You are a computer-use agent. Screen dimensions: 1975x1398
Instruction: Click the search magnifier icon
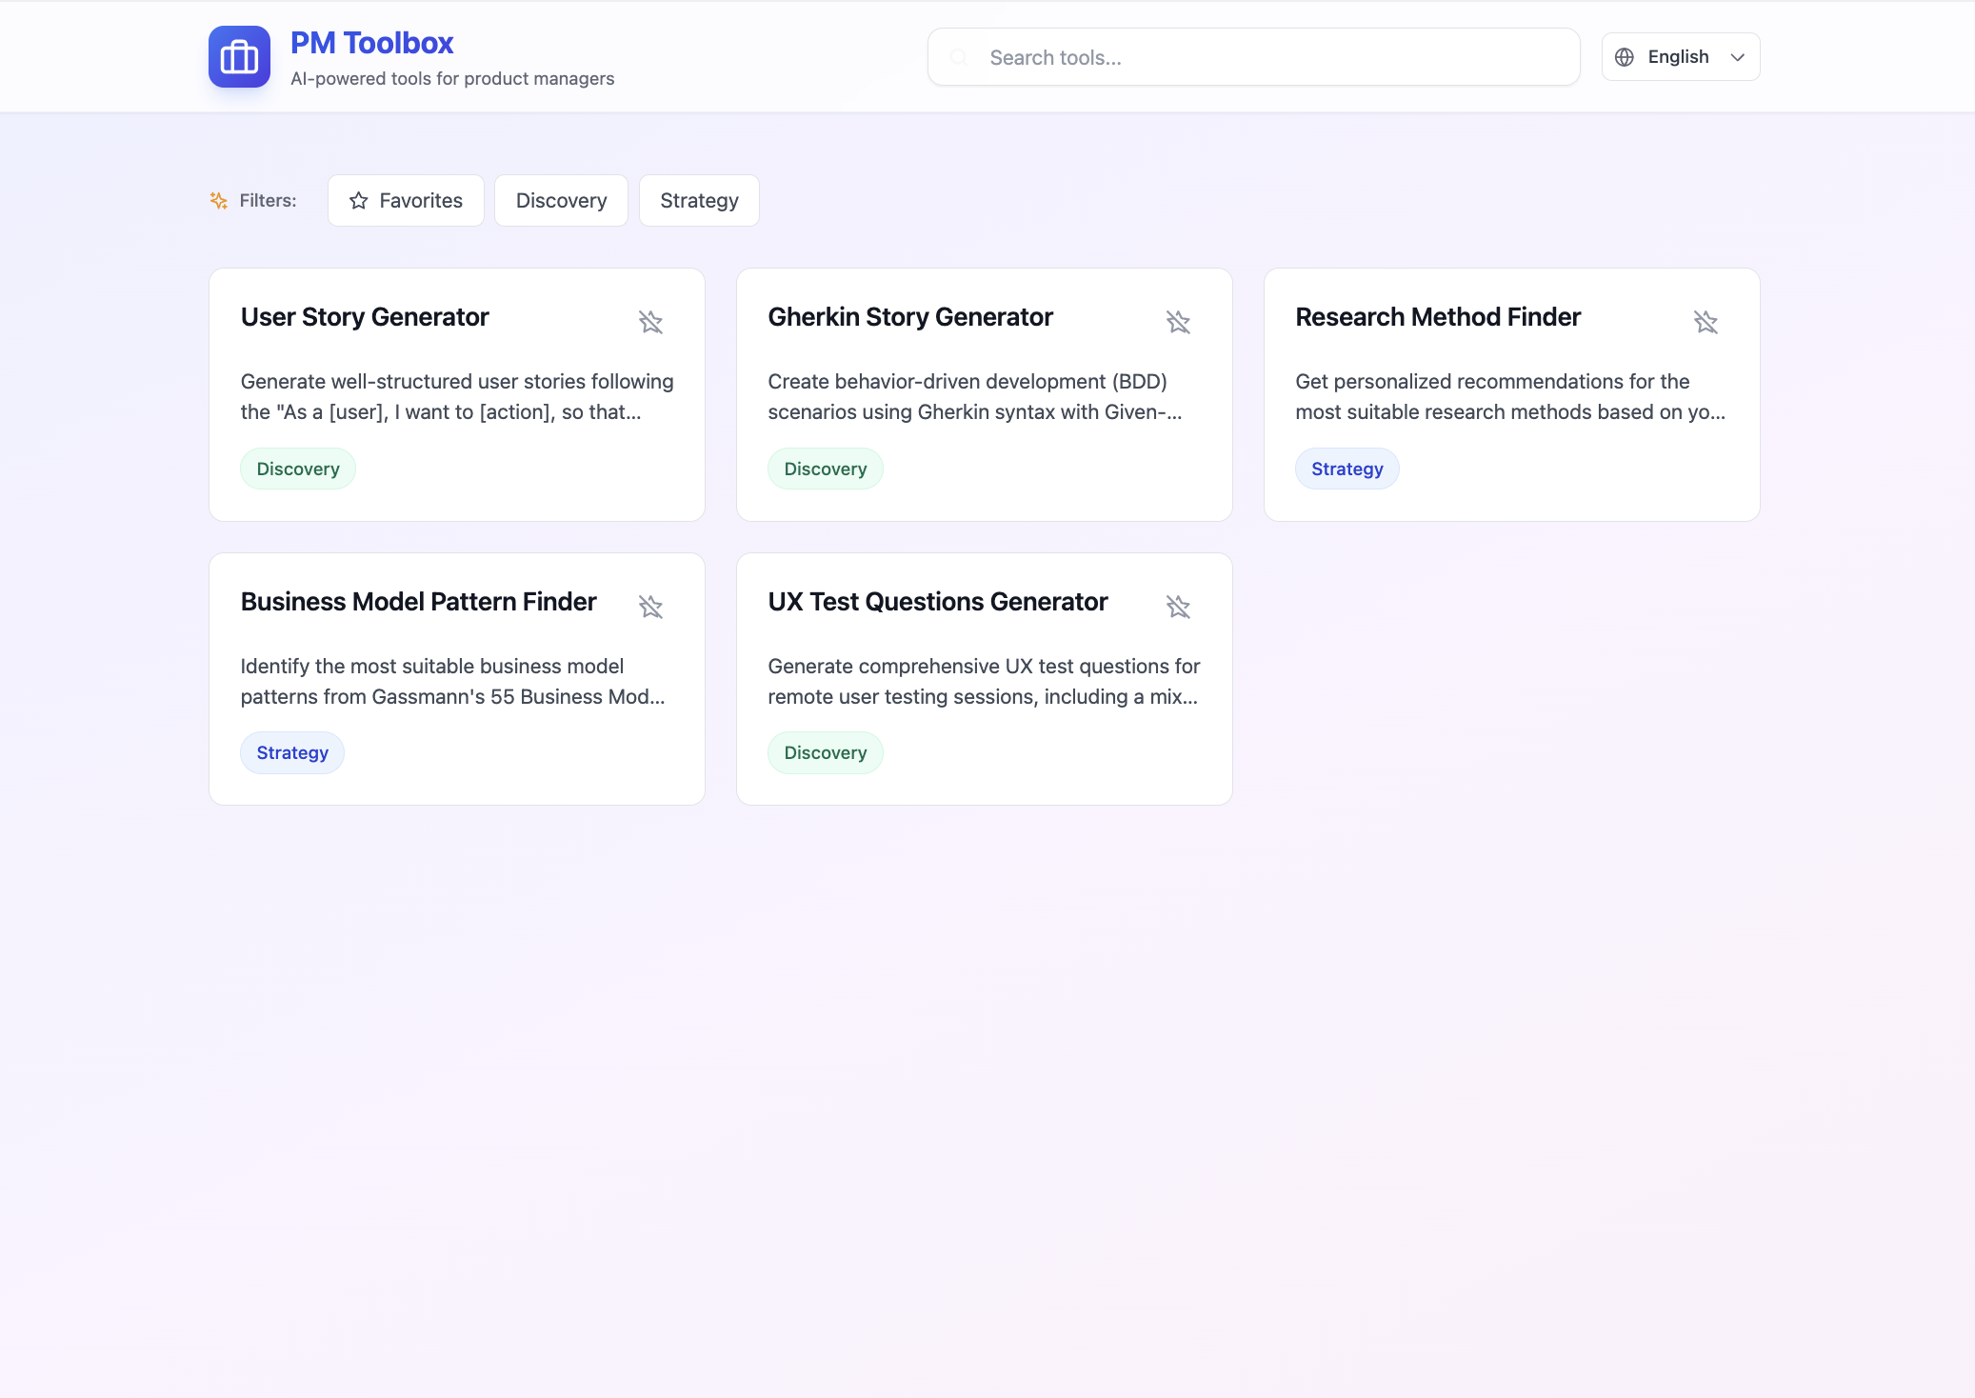(x=959, y=57)
